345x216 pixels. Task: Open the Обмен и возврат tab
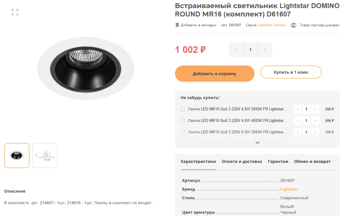click(312, 161)
